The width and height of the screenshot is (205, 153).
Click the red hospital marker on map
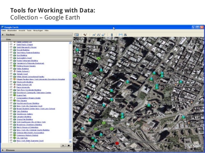(x=117, y=143)
